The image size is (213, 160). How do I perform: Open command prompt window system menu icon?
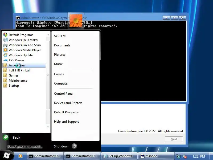(18, 18)
